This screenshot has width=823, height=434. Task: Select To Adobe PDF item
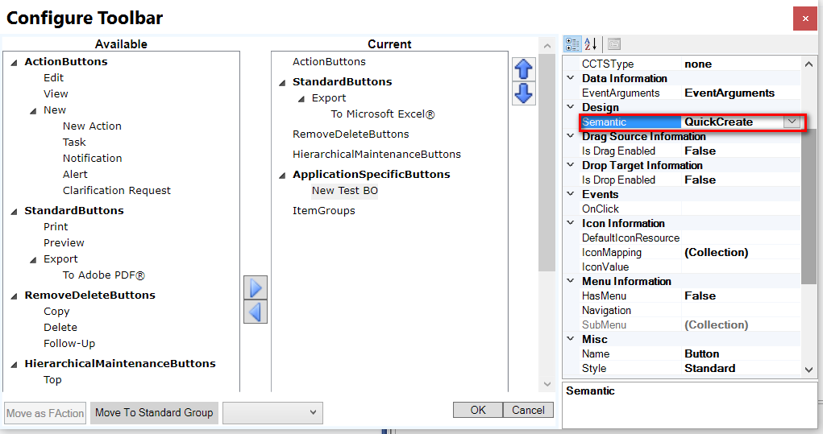point(103,275)
